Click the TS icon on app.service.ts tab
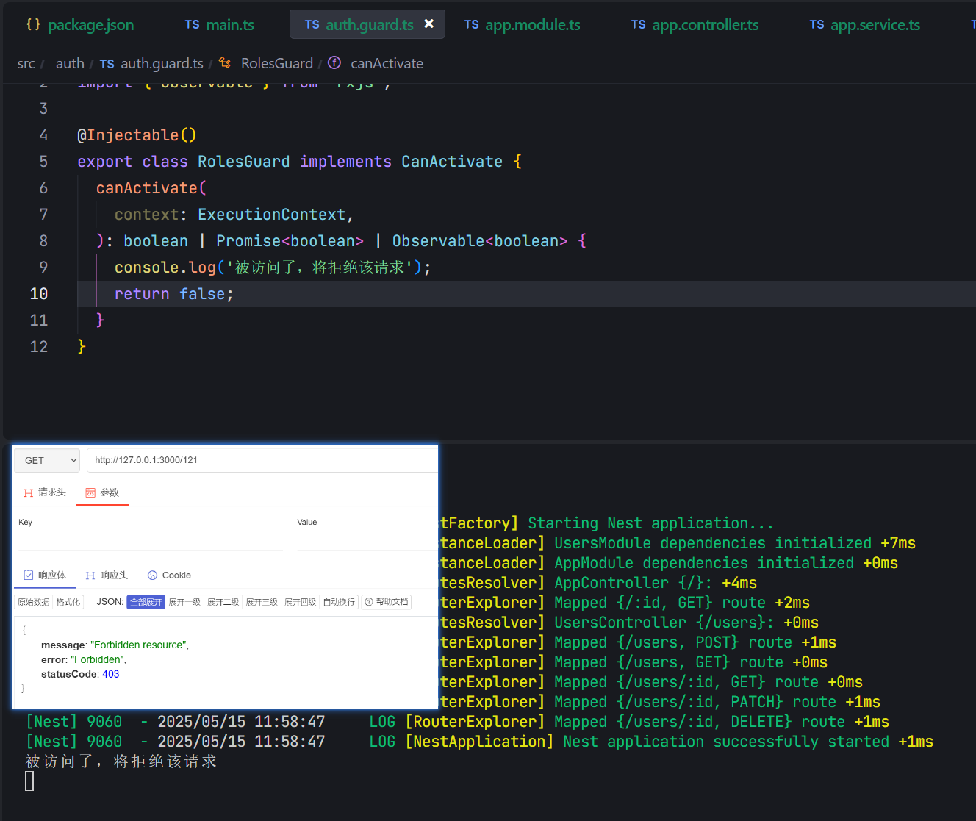The image size is (976, 821). [x=817, y=25]
